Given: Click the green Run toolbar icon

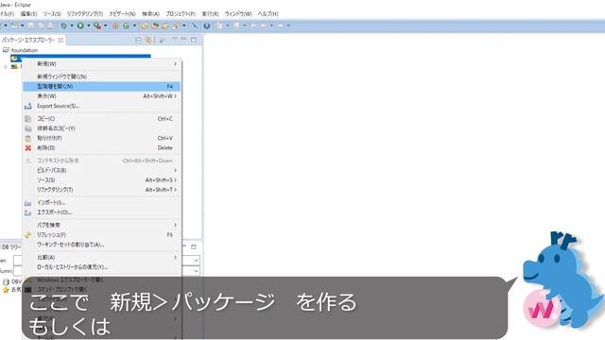Looking at the screenshot, I should point(80,25).
